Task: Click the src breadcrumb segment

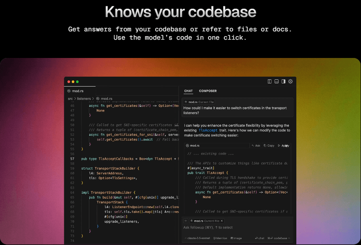Action: (x=70, y=98)
